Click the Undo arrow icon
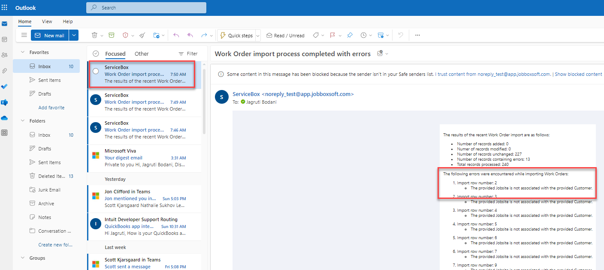 [x=401, y=36]
